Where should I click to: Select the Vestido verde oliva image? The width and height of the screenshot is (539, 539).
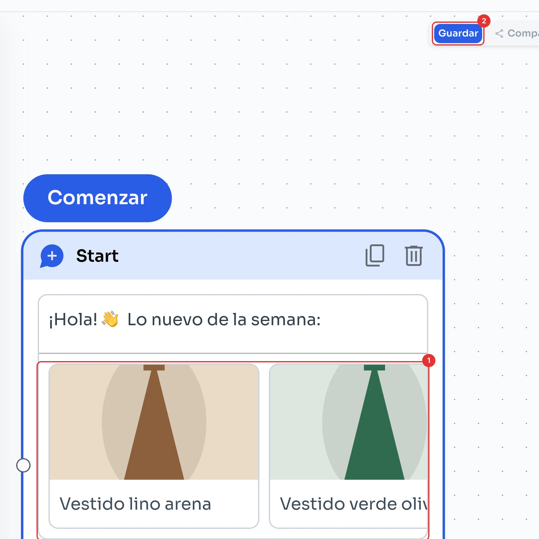[349, 422]
